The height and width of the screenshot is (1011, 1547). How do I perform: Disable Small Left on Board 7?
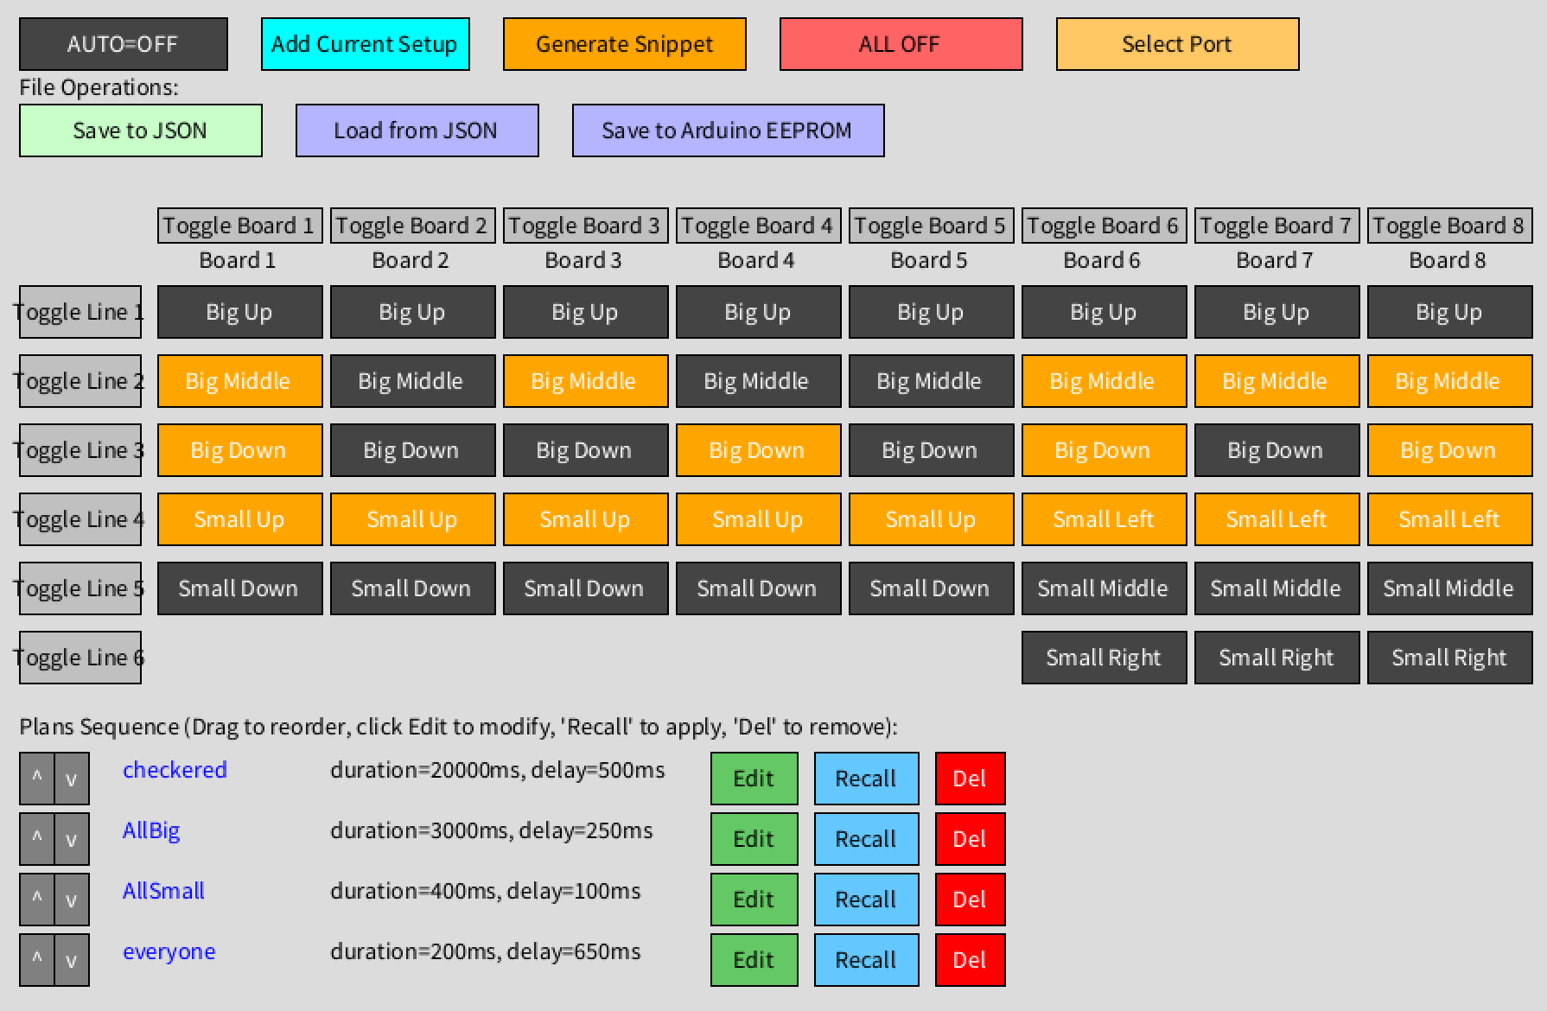[1276, 519]
